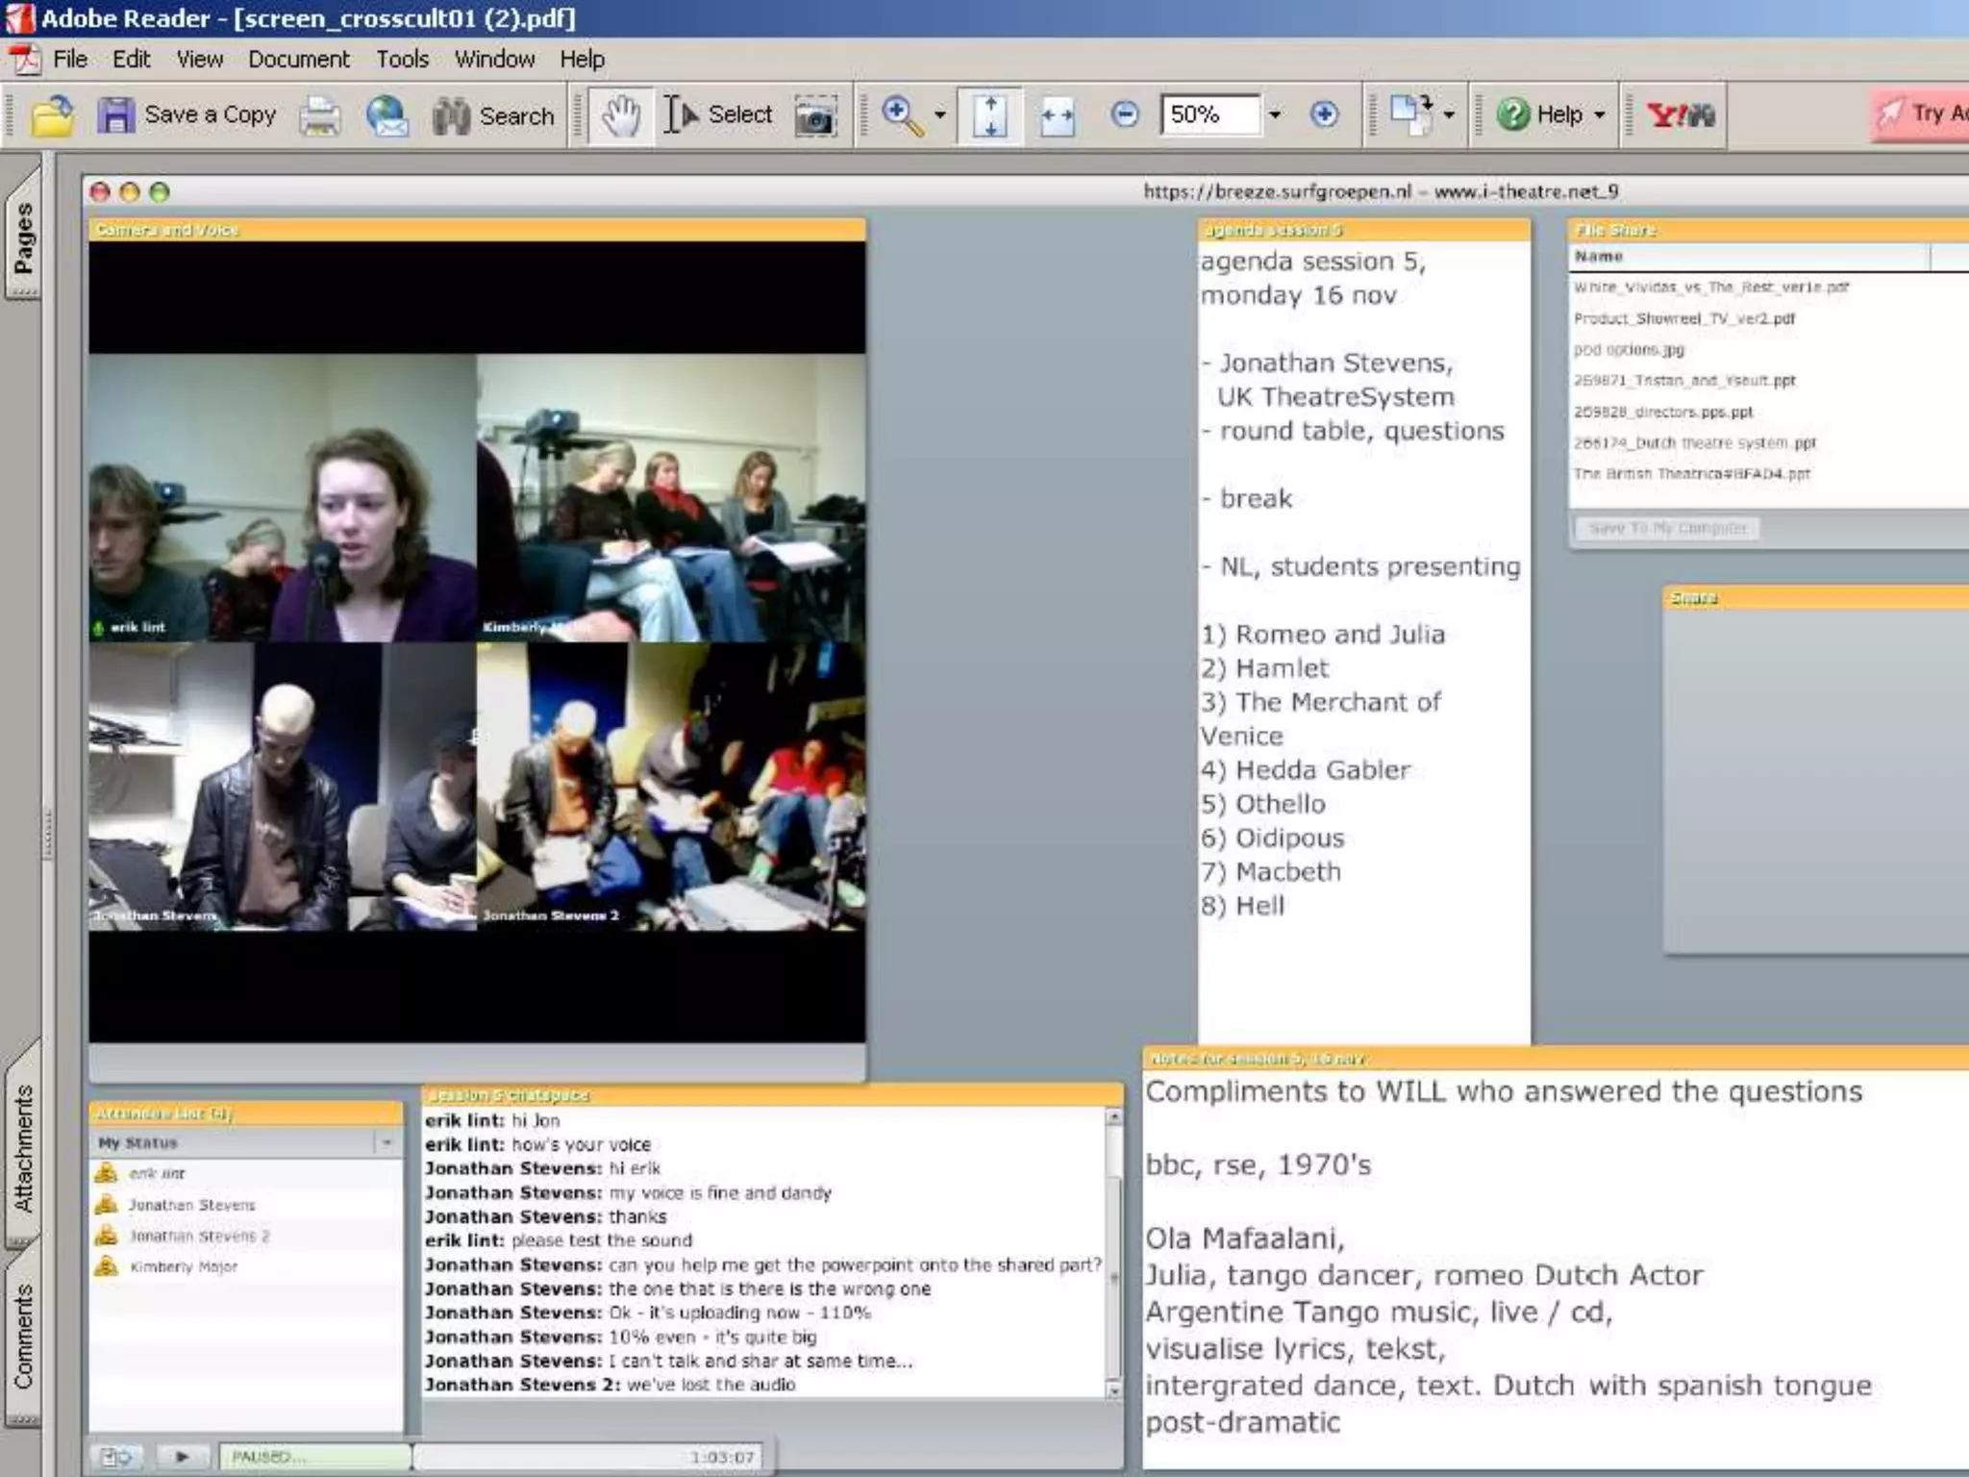Click the Search button

(x=494, y=116)
